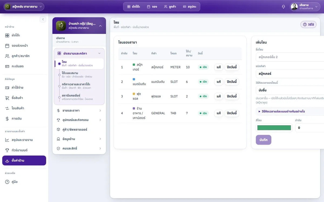
Task: Expand the ขายและราคา settings section
Action: (x=79, y=110)
